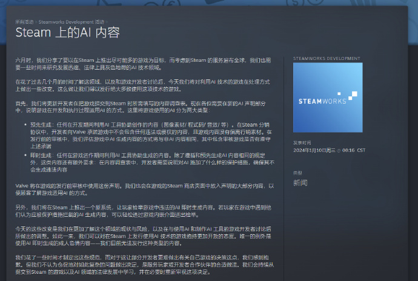Click the 08:16 CST publish time
Viewport: 418px width, 281px height.
(x=357, y=150)
